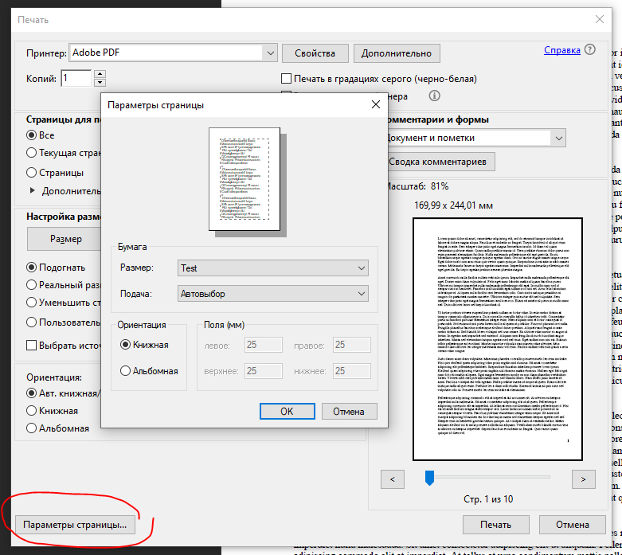Image resolution: width=622 pixels, height=555 pixels.
Task: Click the Размер sizing button
Action: click(65, 239)
